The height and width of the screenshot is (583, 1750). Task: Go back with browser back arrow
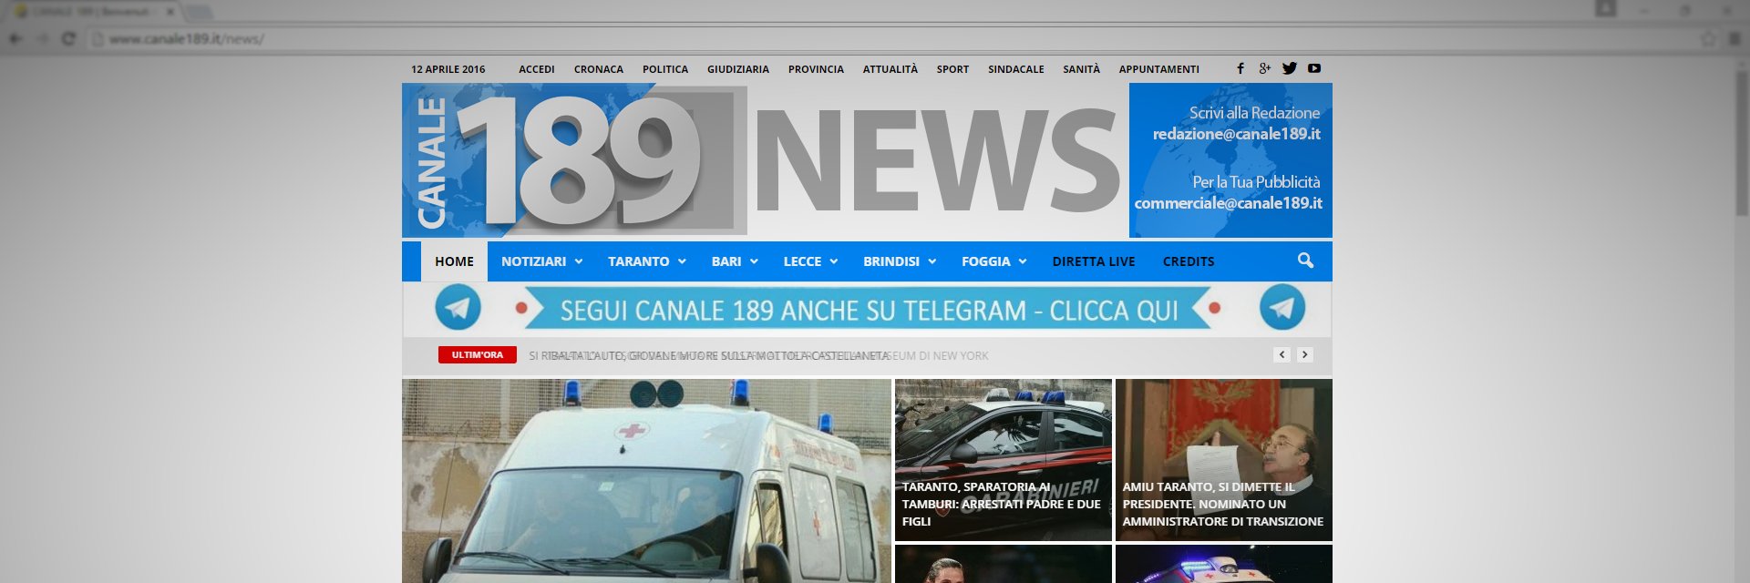(15, 38)
